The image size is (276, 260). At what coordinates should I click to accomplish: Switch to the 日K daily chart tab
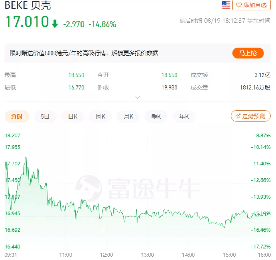point(73,116)
